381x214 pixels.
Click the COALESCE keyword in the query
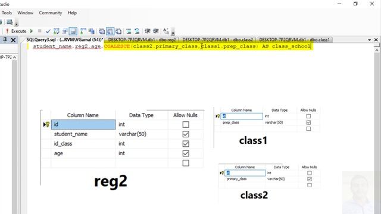coord(117,46)
